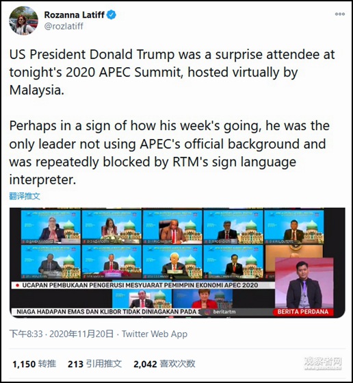This screenshot has width=353, height=383.
Task: View the 213 quote tweets list
Action: 94,364
